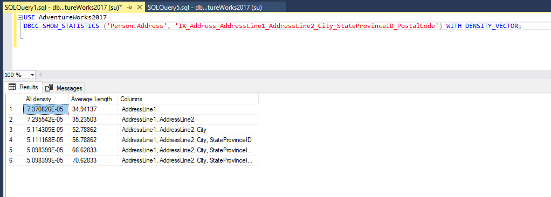The image size is (551, 197).
Task: Select the 34.94137 average length cell
Action: [x=93, y=109]
